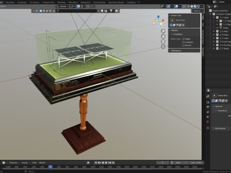The height and width of the screenshot is (173, 231).
Task: Click the bookmark icon in the asset bar
Action: pos(102,11)
